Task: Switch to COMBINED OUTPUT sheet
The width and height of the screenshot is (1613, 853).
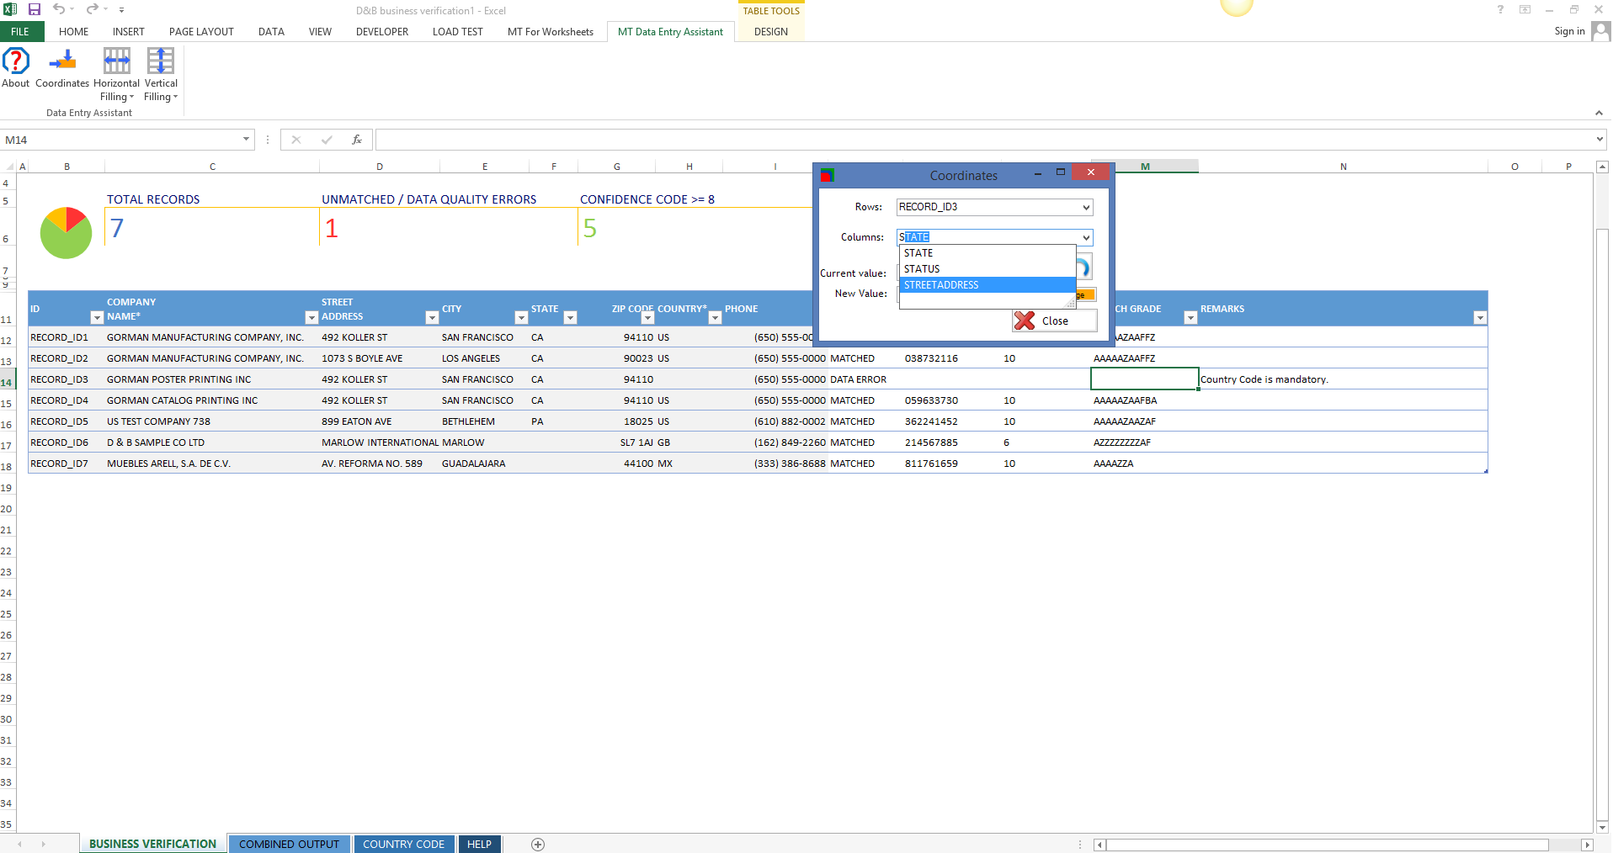Action: pos(289,844)
